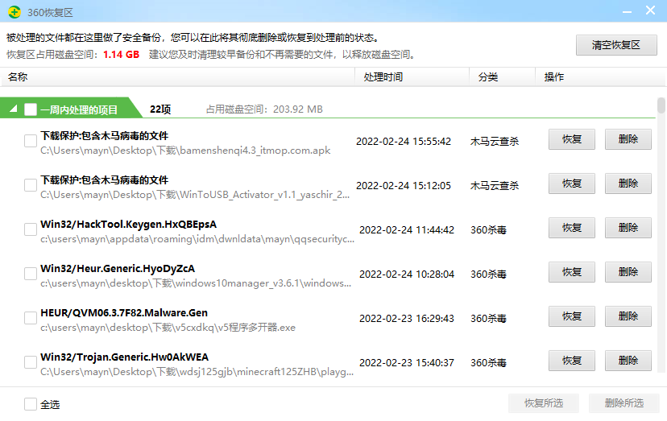Click timestamp 2022-02-24 15:55:42

coord(404,142)
